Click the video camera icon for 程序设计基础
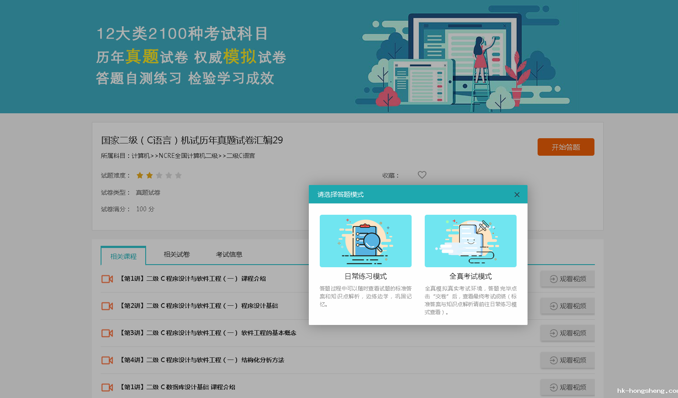The width and height of the screenshot is (678, 398). tap(107, 306)
